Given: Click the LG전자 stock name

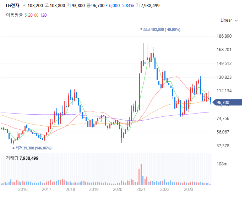Looking at the screenshot, I should tap(12, 6).
